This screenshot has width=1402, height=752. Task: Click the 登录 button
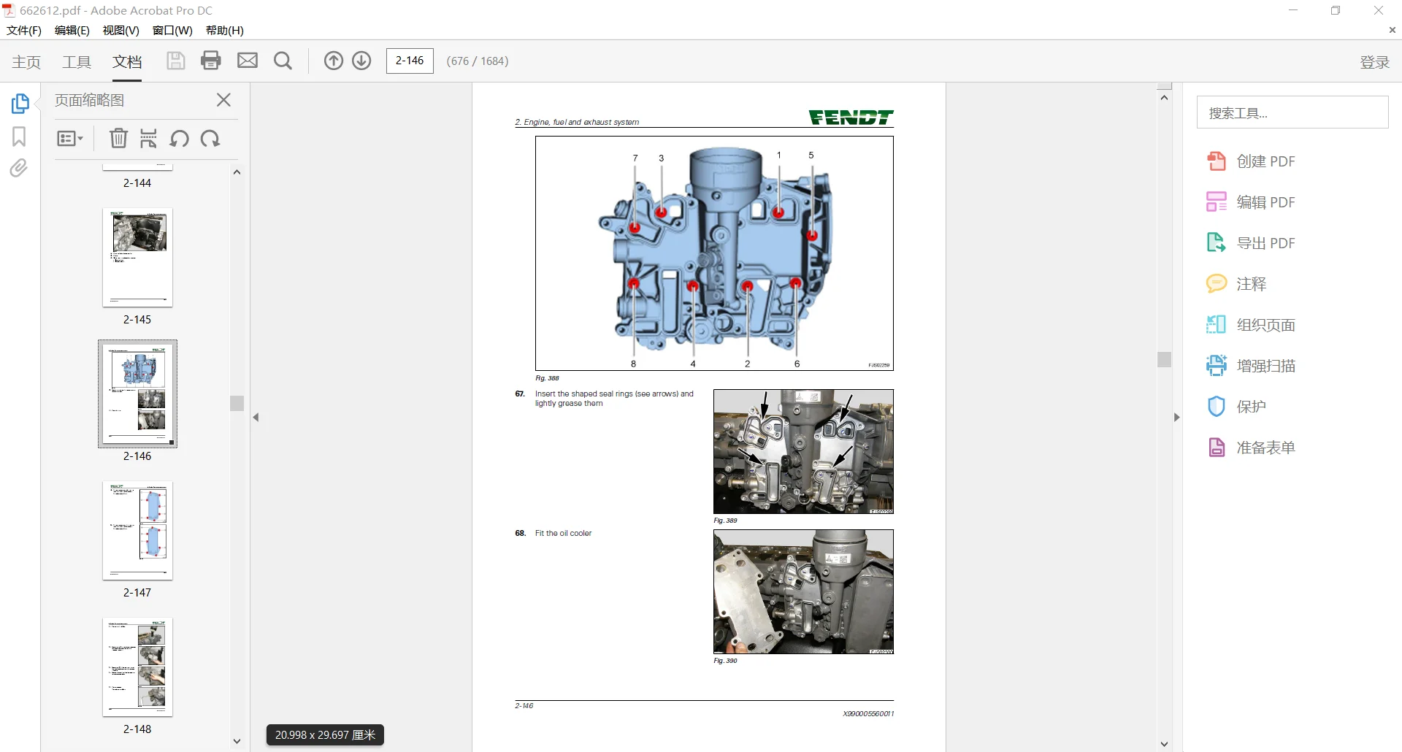coord(1374,62)
